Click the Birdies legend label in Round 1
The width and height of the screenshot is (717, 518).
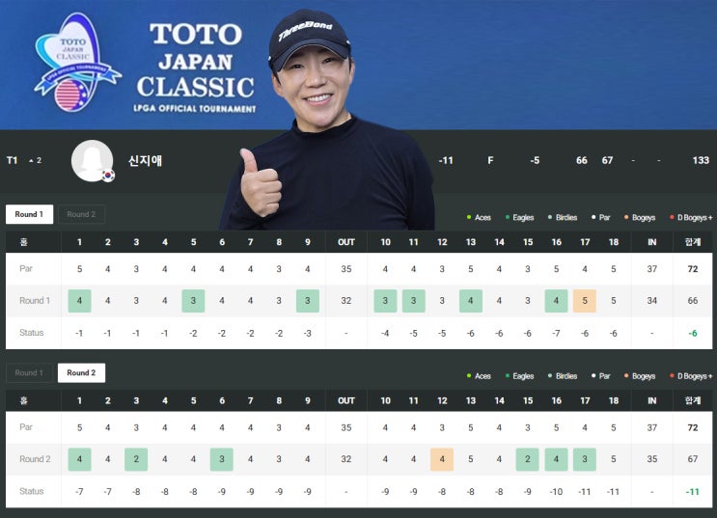(566, 218)
